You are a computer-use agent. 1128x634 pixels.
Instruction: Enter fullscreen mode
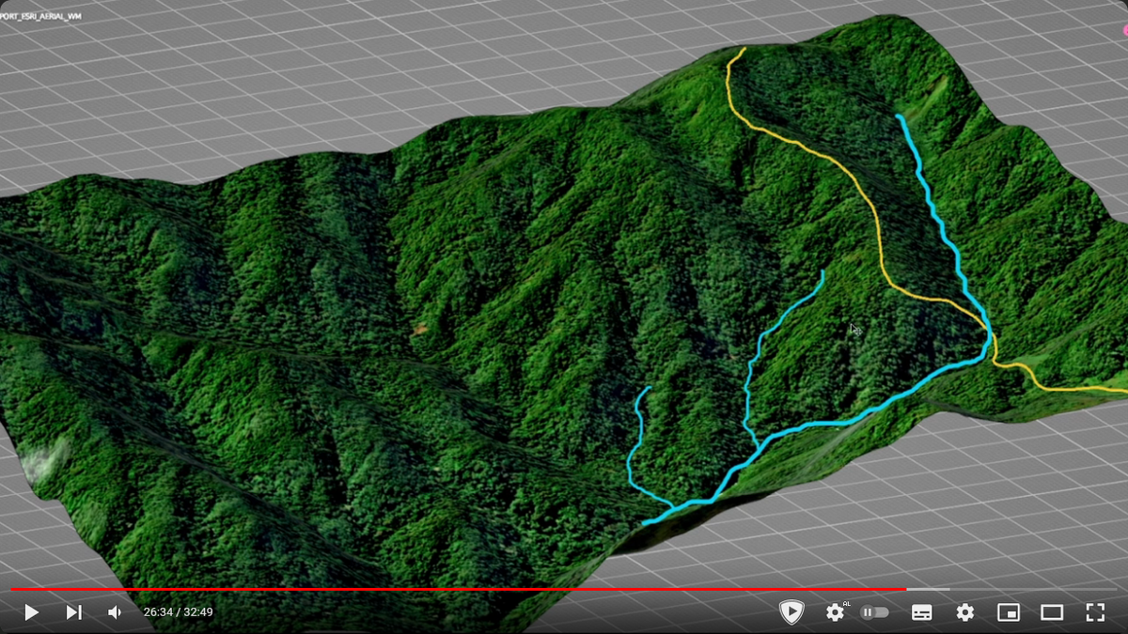click(1095, 612)
